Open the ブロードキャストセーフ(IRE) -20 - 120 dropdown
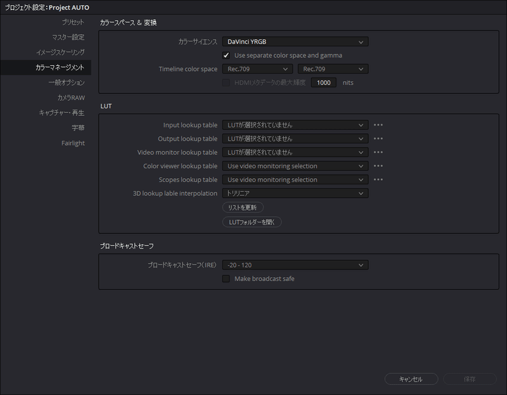This screenshot has width=507, height=395. click(x=295, y=265)
